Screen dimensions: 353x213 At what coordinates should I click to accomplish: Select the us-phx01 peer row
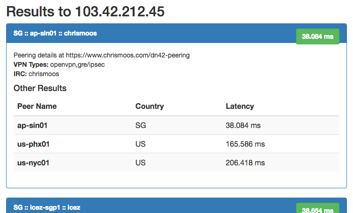[x=176, y=144]
